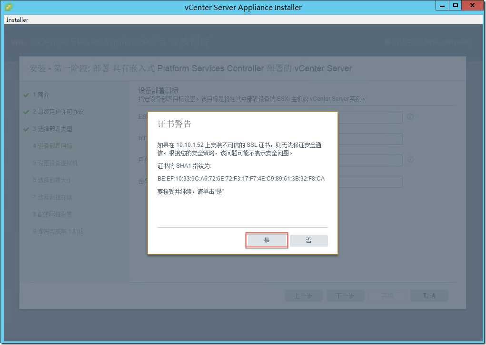486x345 pixels.
Task: Select step 2 最终用户许可协议
Action: click(58, 112)
